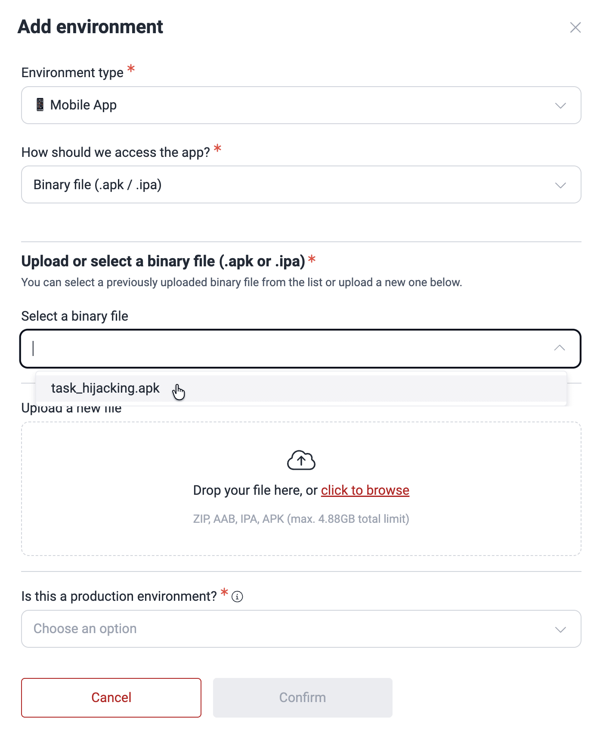This screenshot has width=600, height=740.
Task: Click the collapse chevron on the binary file selector
Action: (x=560, y=347)
